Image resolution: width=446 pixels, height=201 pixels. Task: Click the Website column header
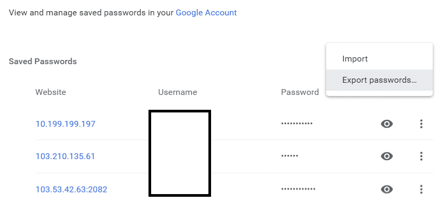coord(50,92)
